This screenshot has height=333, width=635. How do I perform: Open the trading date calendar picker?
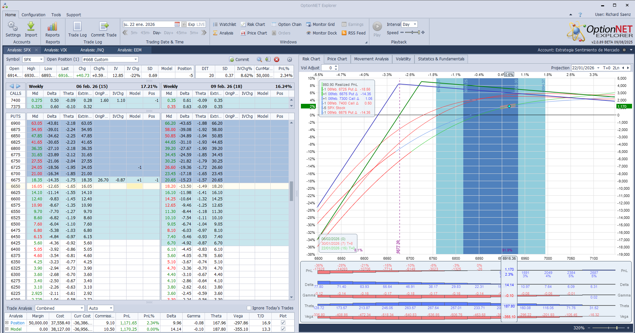coord(177,24)
